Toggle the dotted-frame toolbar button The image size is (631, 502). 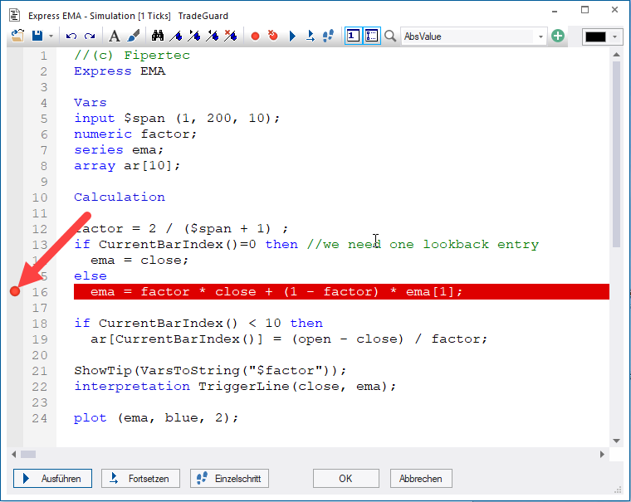tap(371, 37)
